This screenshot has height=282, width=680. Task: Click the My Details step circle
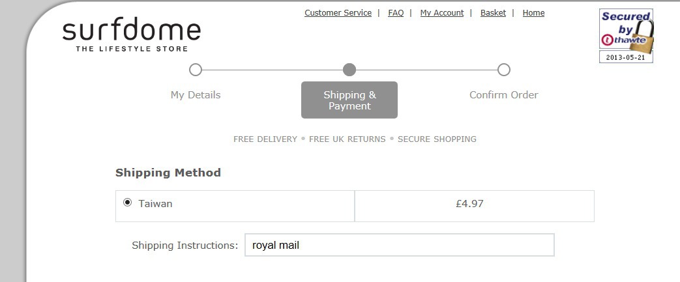pyautogui.click(x=196, y=70)
